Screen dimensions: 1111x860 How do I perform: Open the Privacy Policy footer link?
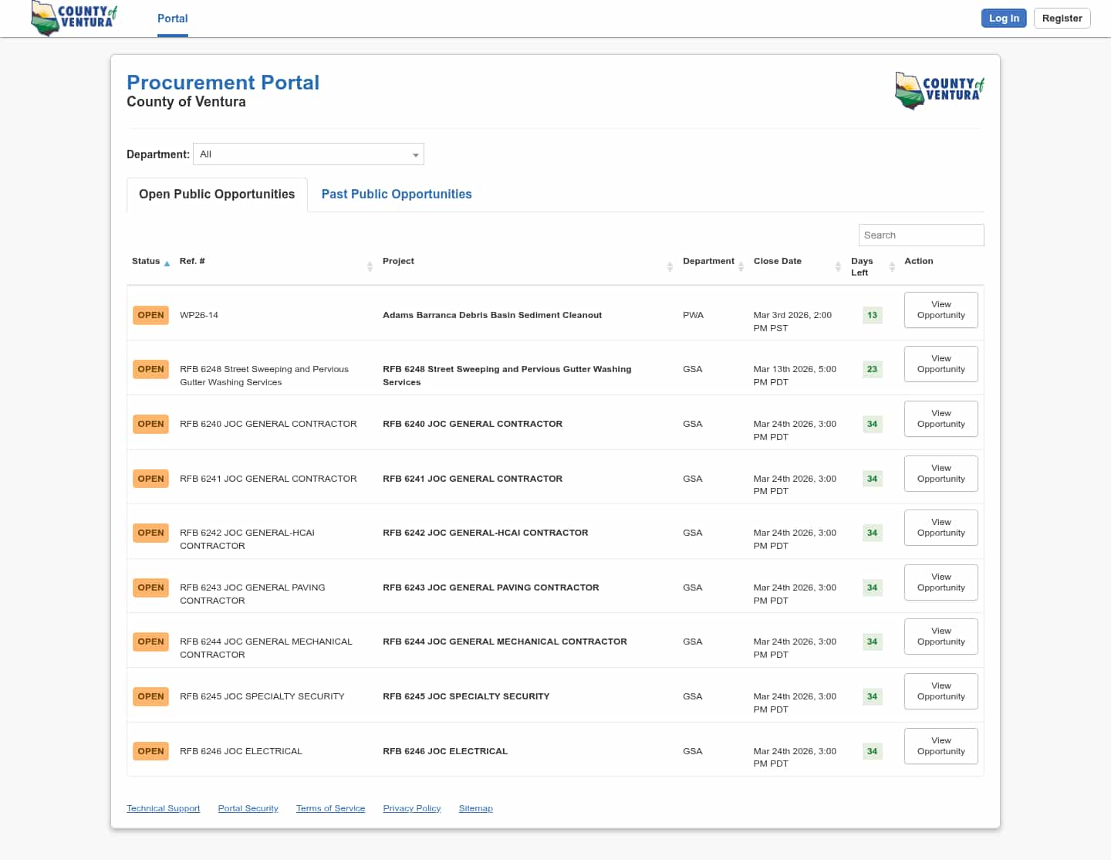click(411, 809)
